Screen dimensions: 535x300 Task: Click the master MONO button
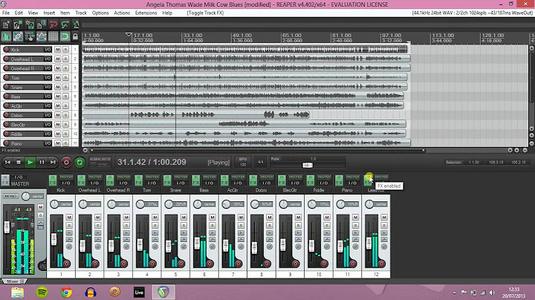pyautogui.click(x=10, y=196)
